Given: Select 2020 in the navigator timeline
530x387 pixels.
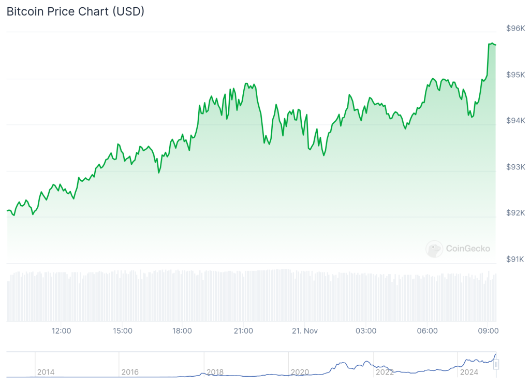Looking at the screenshot, I should tap(300, 372).
